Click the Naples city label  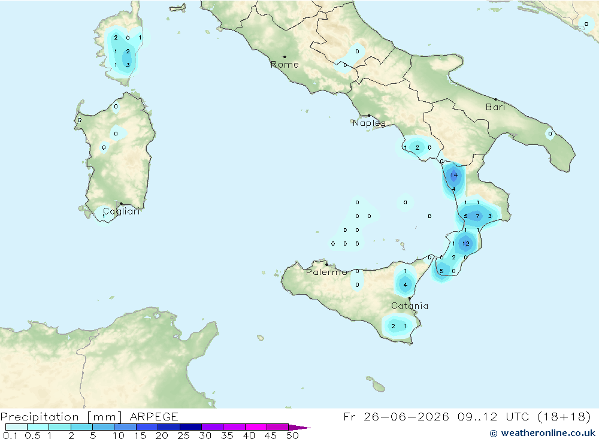[369, 123]
